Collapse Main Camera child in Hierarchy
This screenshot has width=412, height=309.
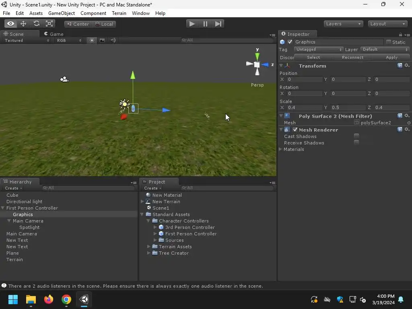pos(9,221)
